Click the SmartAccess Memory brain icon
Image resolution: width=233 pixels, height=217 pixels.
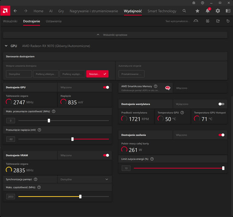point(168,88)
